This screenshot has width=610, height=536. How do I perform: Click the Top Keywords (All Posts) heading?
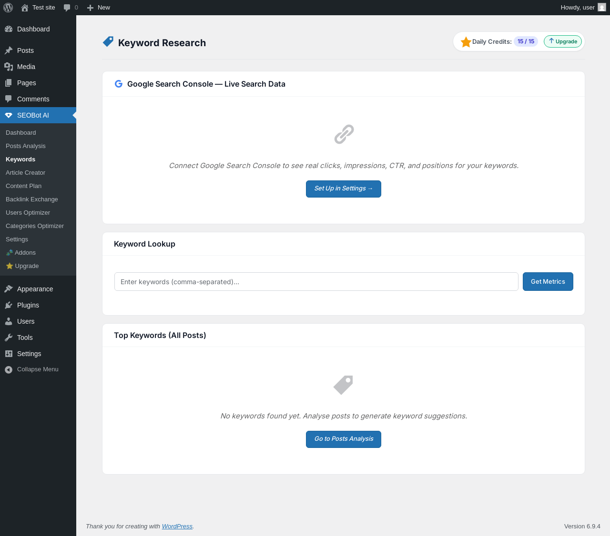[160, 336]
